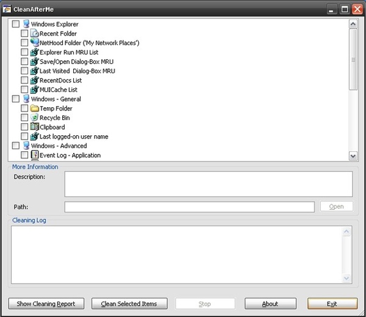Click the Clipboard icon
Viewport: 366px width, 317px height.
click(35, 127)
